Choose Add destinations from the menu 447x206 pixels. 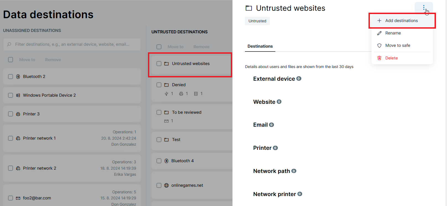tap(401, 21)
